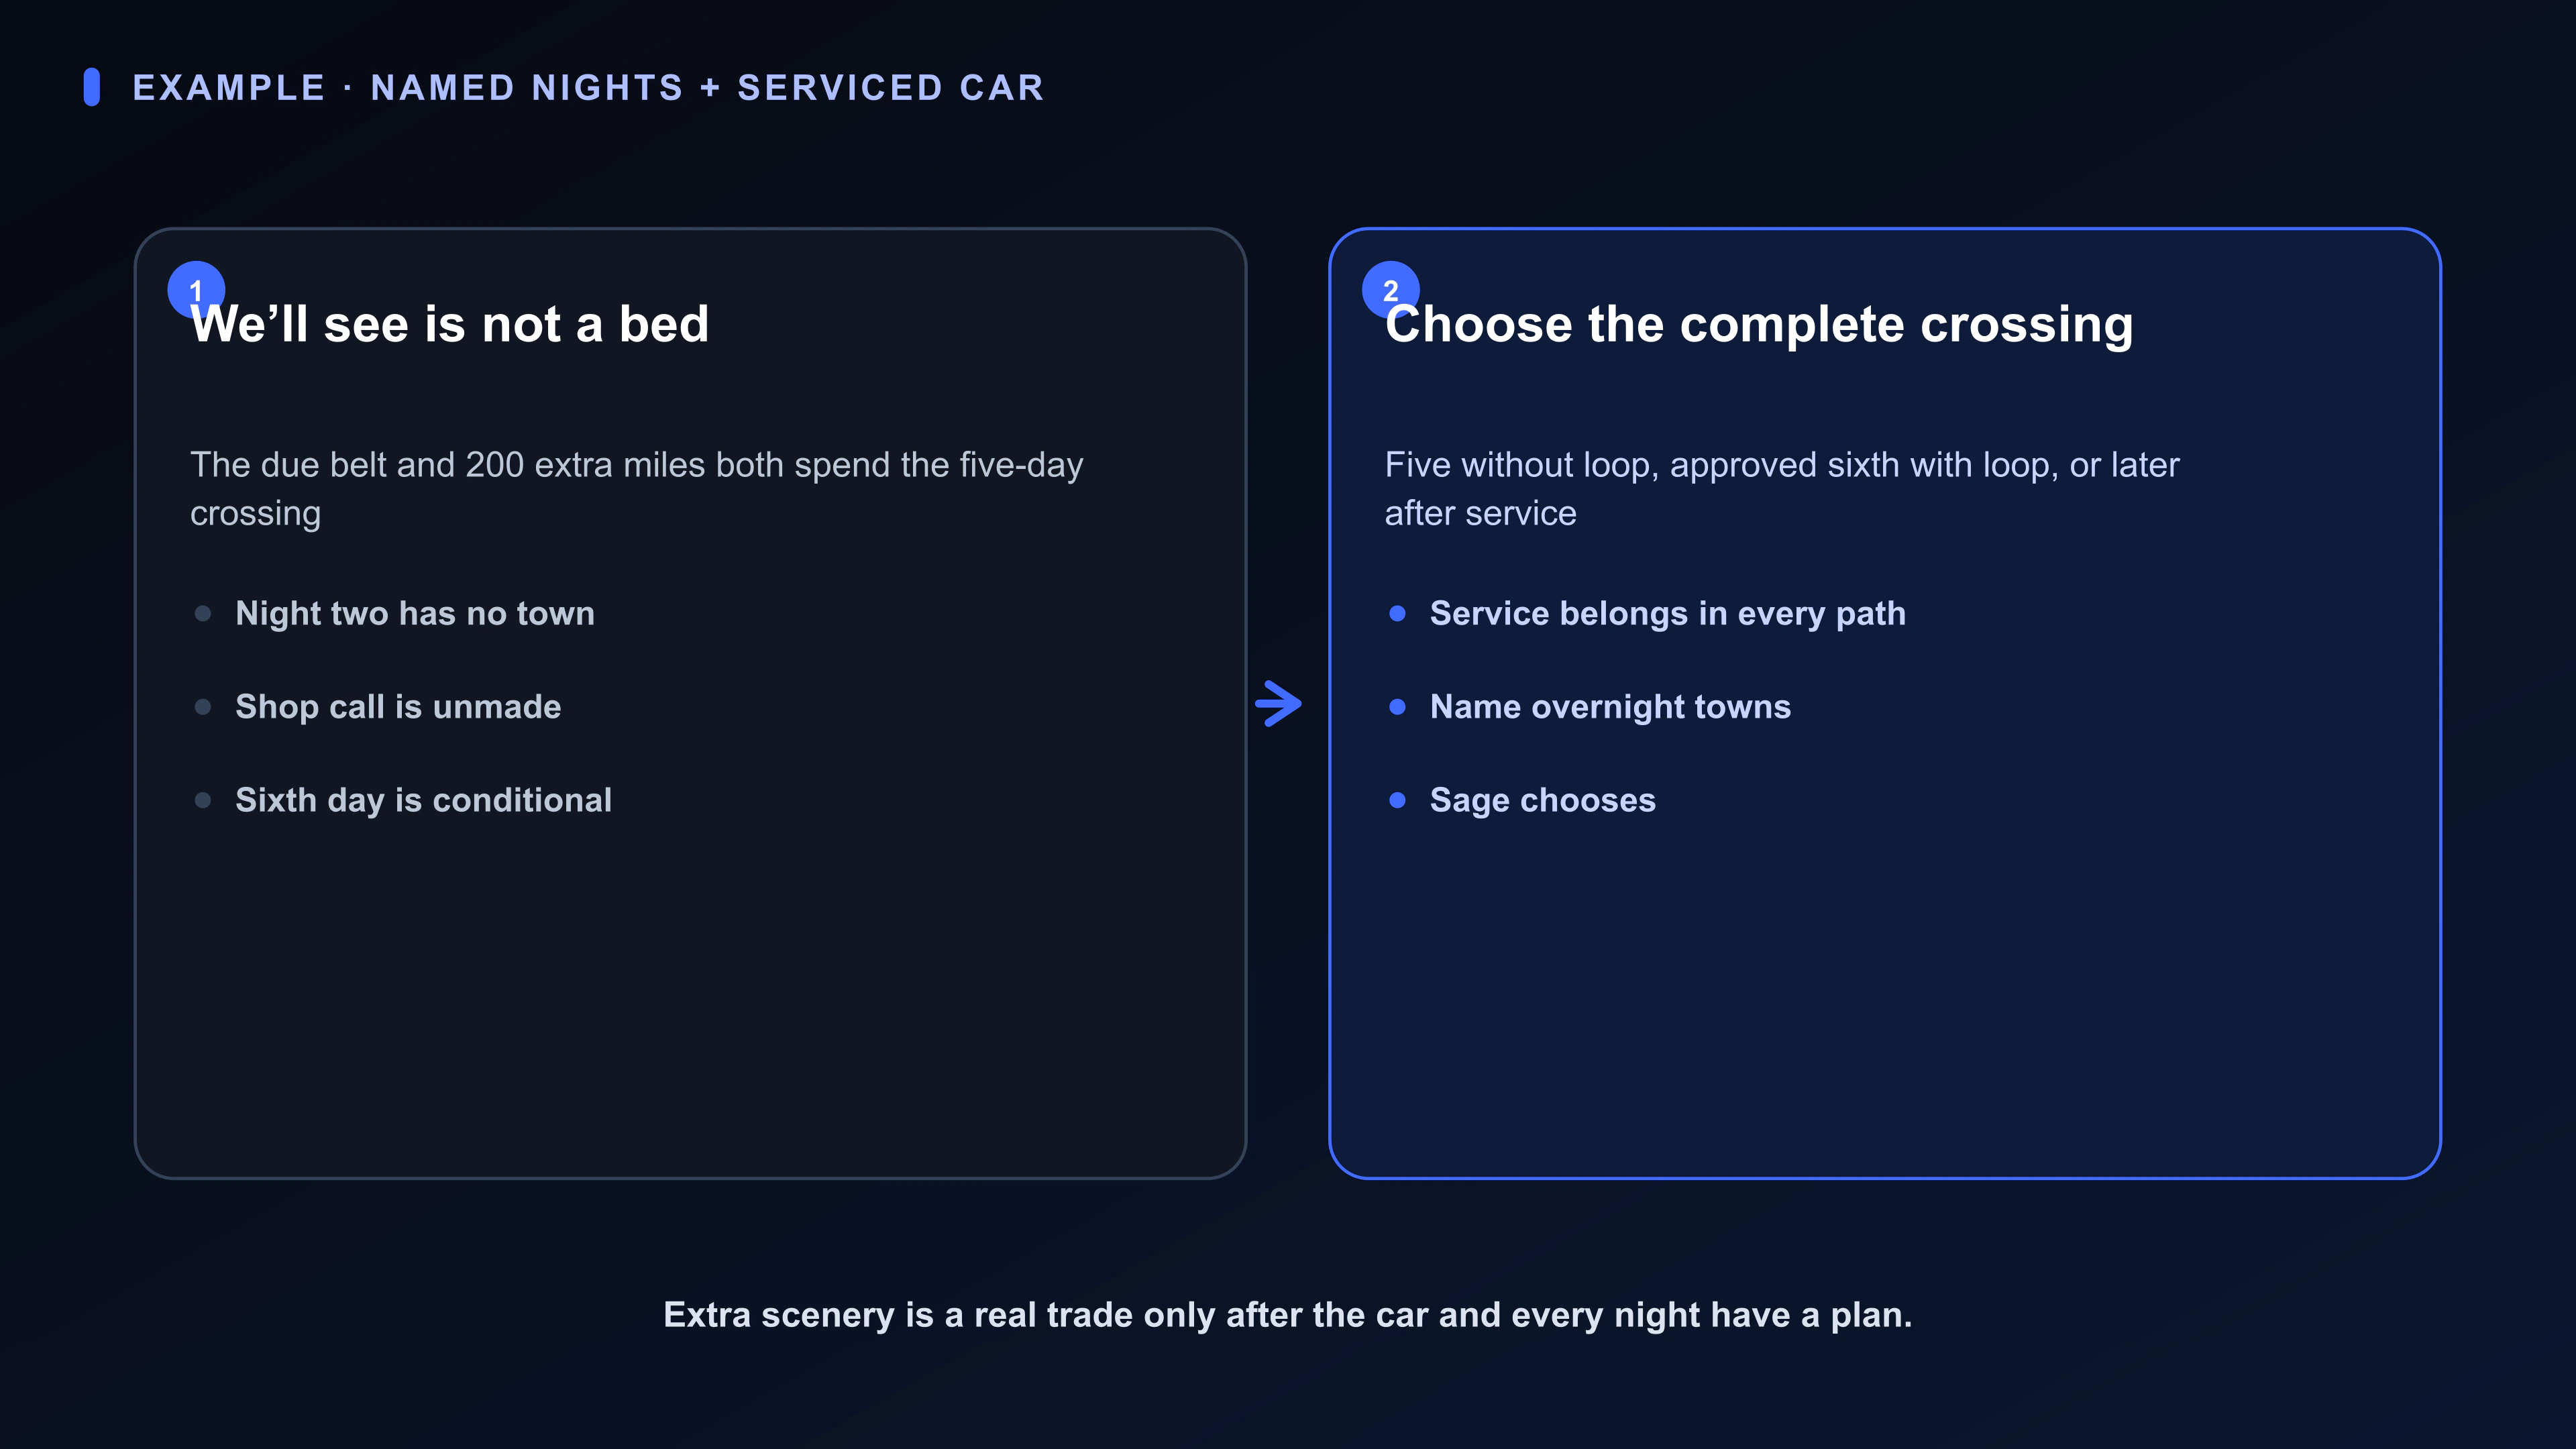
Task: Click bullet dot beside Night two has no town
Action: (x=203, y=613)
